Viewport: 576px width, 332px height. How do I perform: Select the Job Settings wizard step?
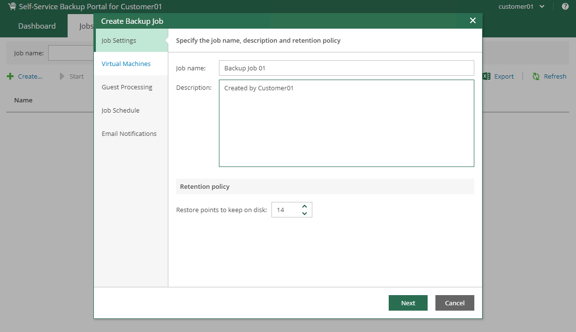[x=119, y=41]
